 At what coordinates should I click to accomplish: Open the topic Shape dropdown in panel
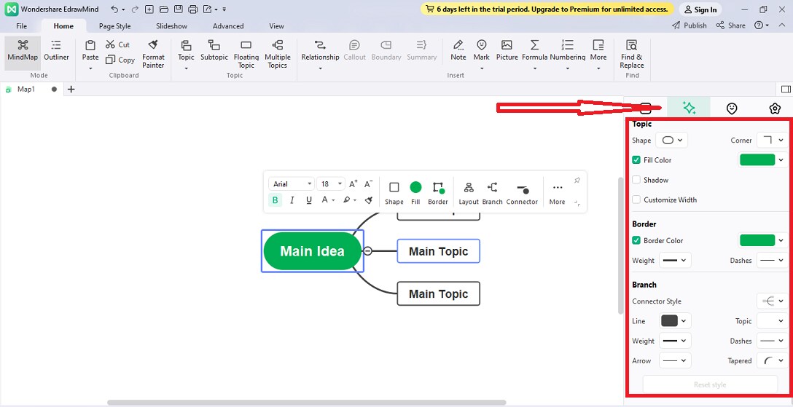(671, 141)
